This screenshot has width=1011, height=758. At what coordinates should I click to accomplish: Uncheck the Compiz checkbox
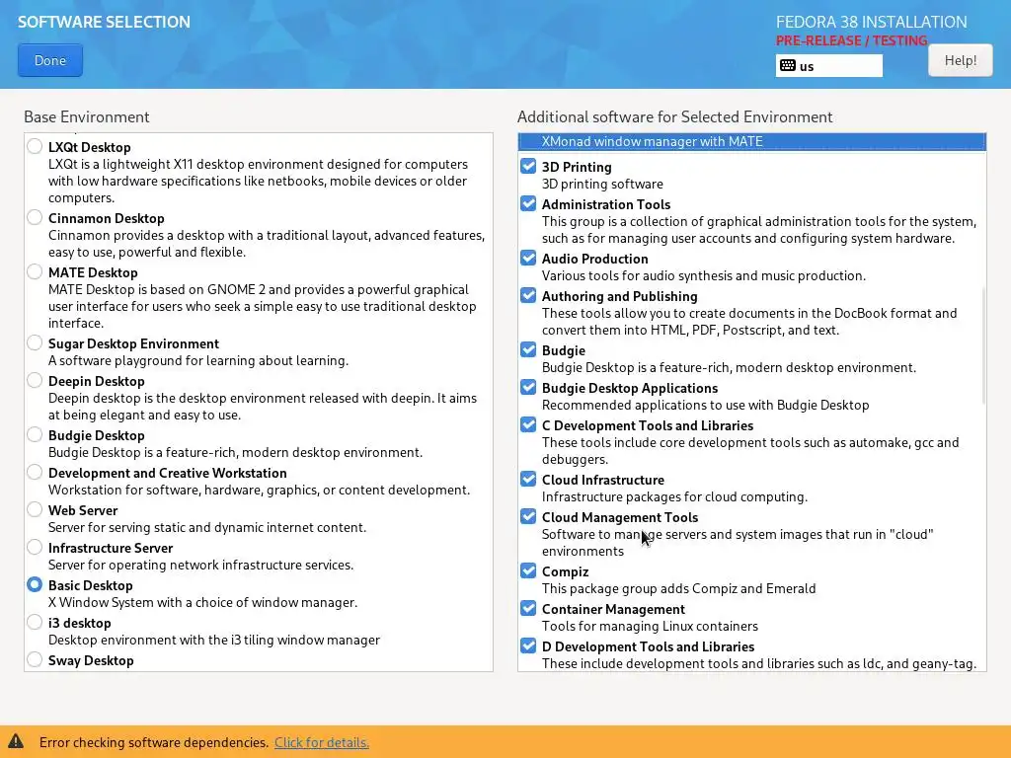click(x=528, y=570)
